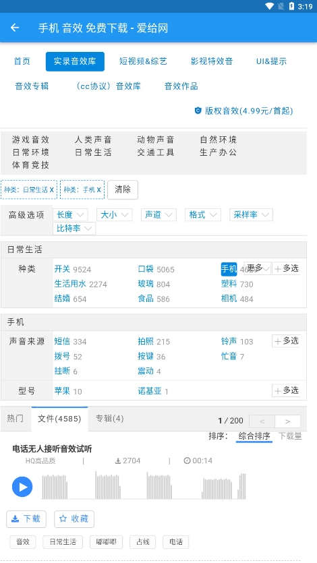
Task: Expand the 更多 categories dropdown
Action: click(x=258, y=268)
